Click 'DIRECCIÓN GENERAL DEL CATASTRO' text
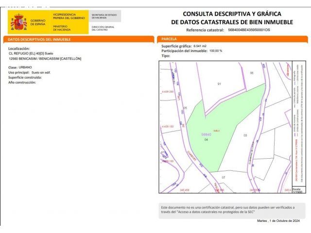Screen dimensions: 311x233 [x=103, y=28]
